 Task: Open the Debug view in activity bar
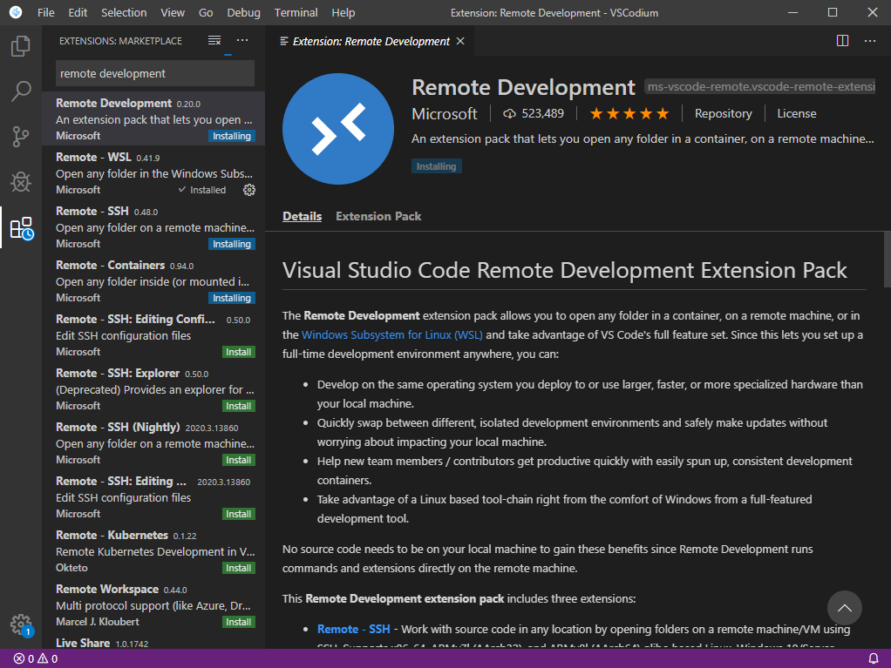click(x=21, y=182)
